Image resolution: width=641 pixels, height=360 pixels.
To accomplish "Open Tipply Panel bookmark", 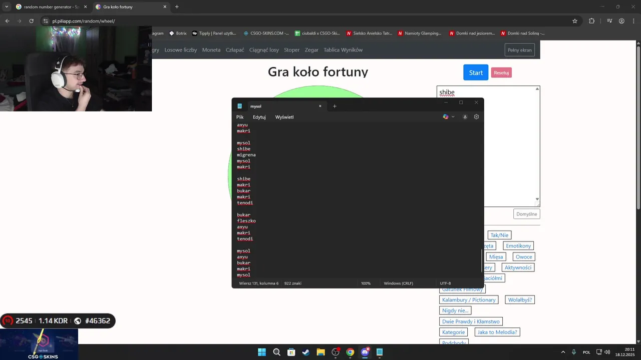I will (214, 33).
